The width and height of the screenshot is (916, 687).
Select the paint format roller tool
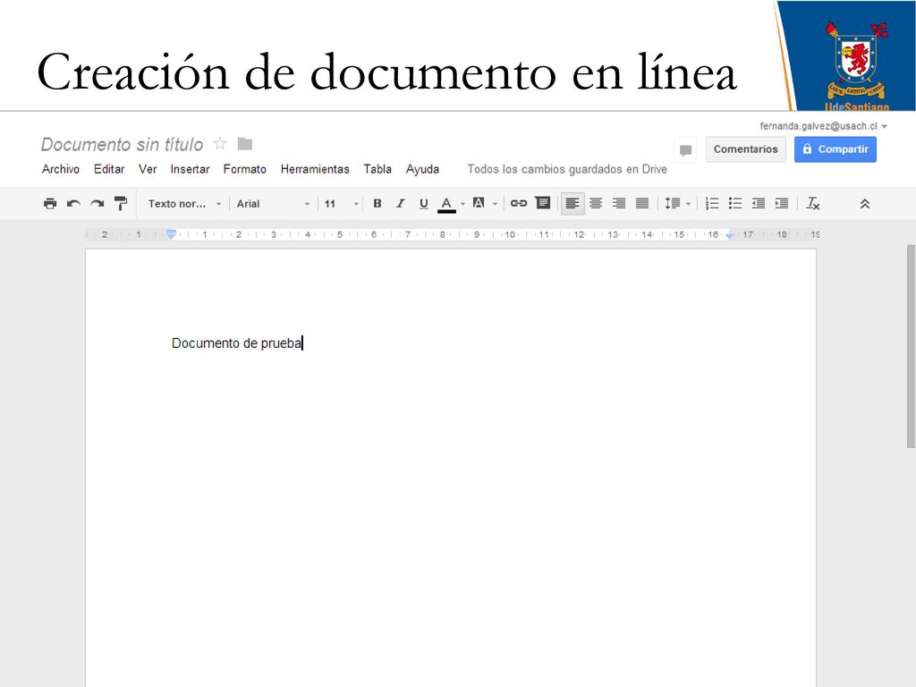[x=121, y=203]
